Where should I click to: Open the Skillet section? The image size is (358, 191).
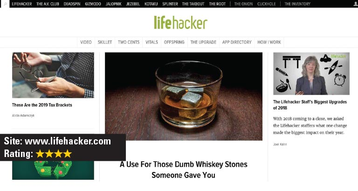105,42
